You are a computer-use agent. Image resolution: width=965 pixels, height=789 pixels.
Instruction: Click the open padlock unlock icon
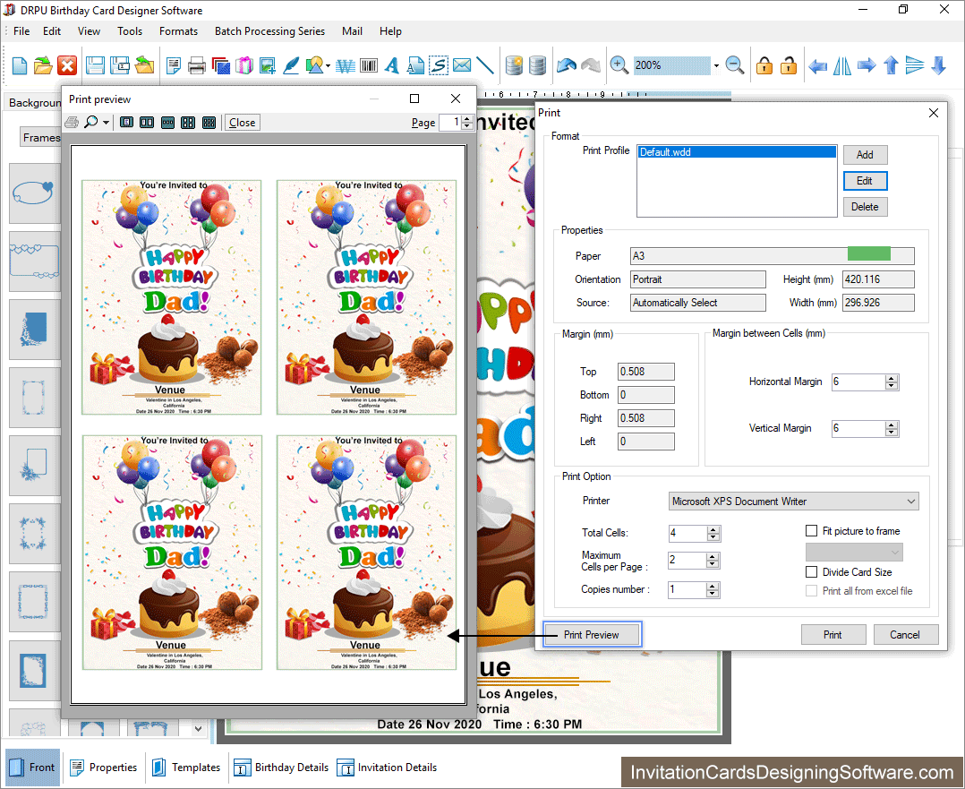(789, 64)
